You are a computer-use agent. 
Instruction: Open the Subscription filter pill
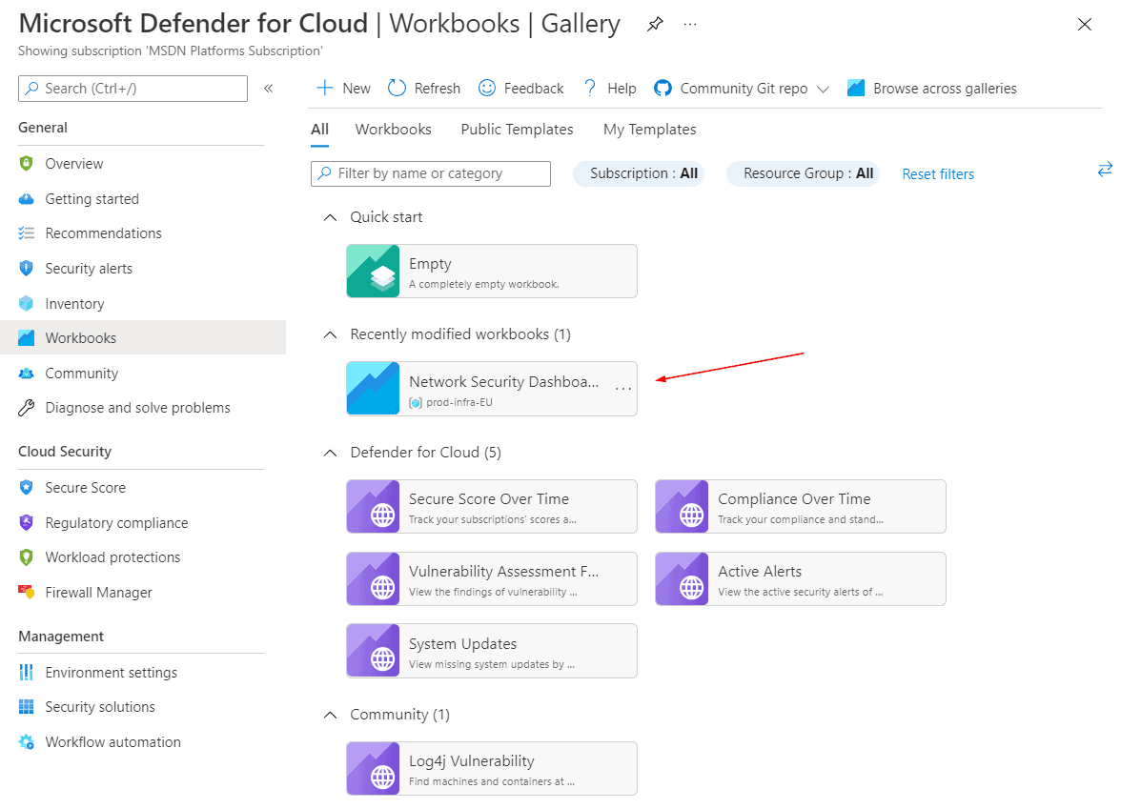click(x=639, y=173)
